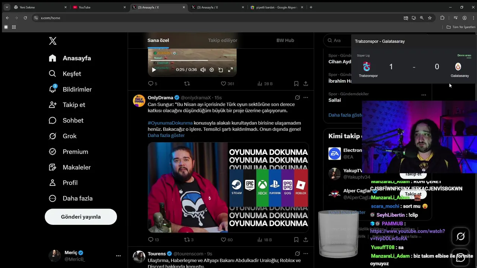Open Tüm Yer İşaretleri bookmarks folder
Image resolution: width=477 pixels, height=268 pixels.
click(461, 27)
